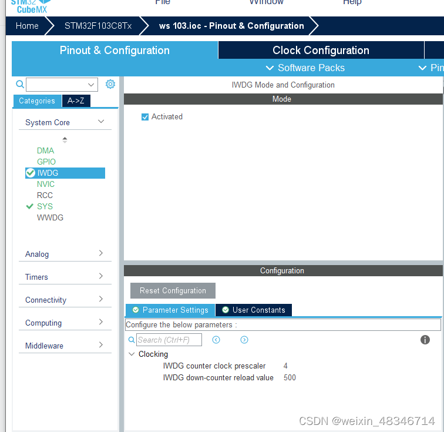Click the green check icon next to IWDG
Image resolution: width=444 pixels, height=432 pixels.
(x=31, y=173)
